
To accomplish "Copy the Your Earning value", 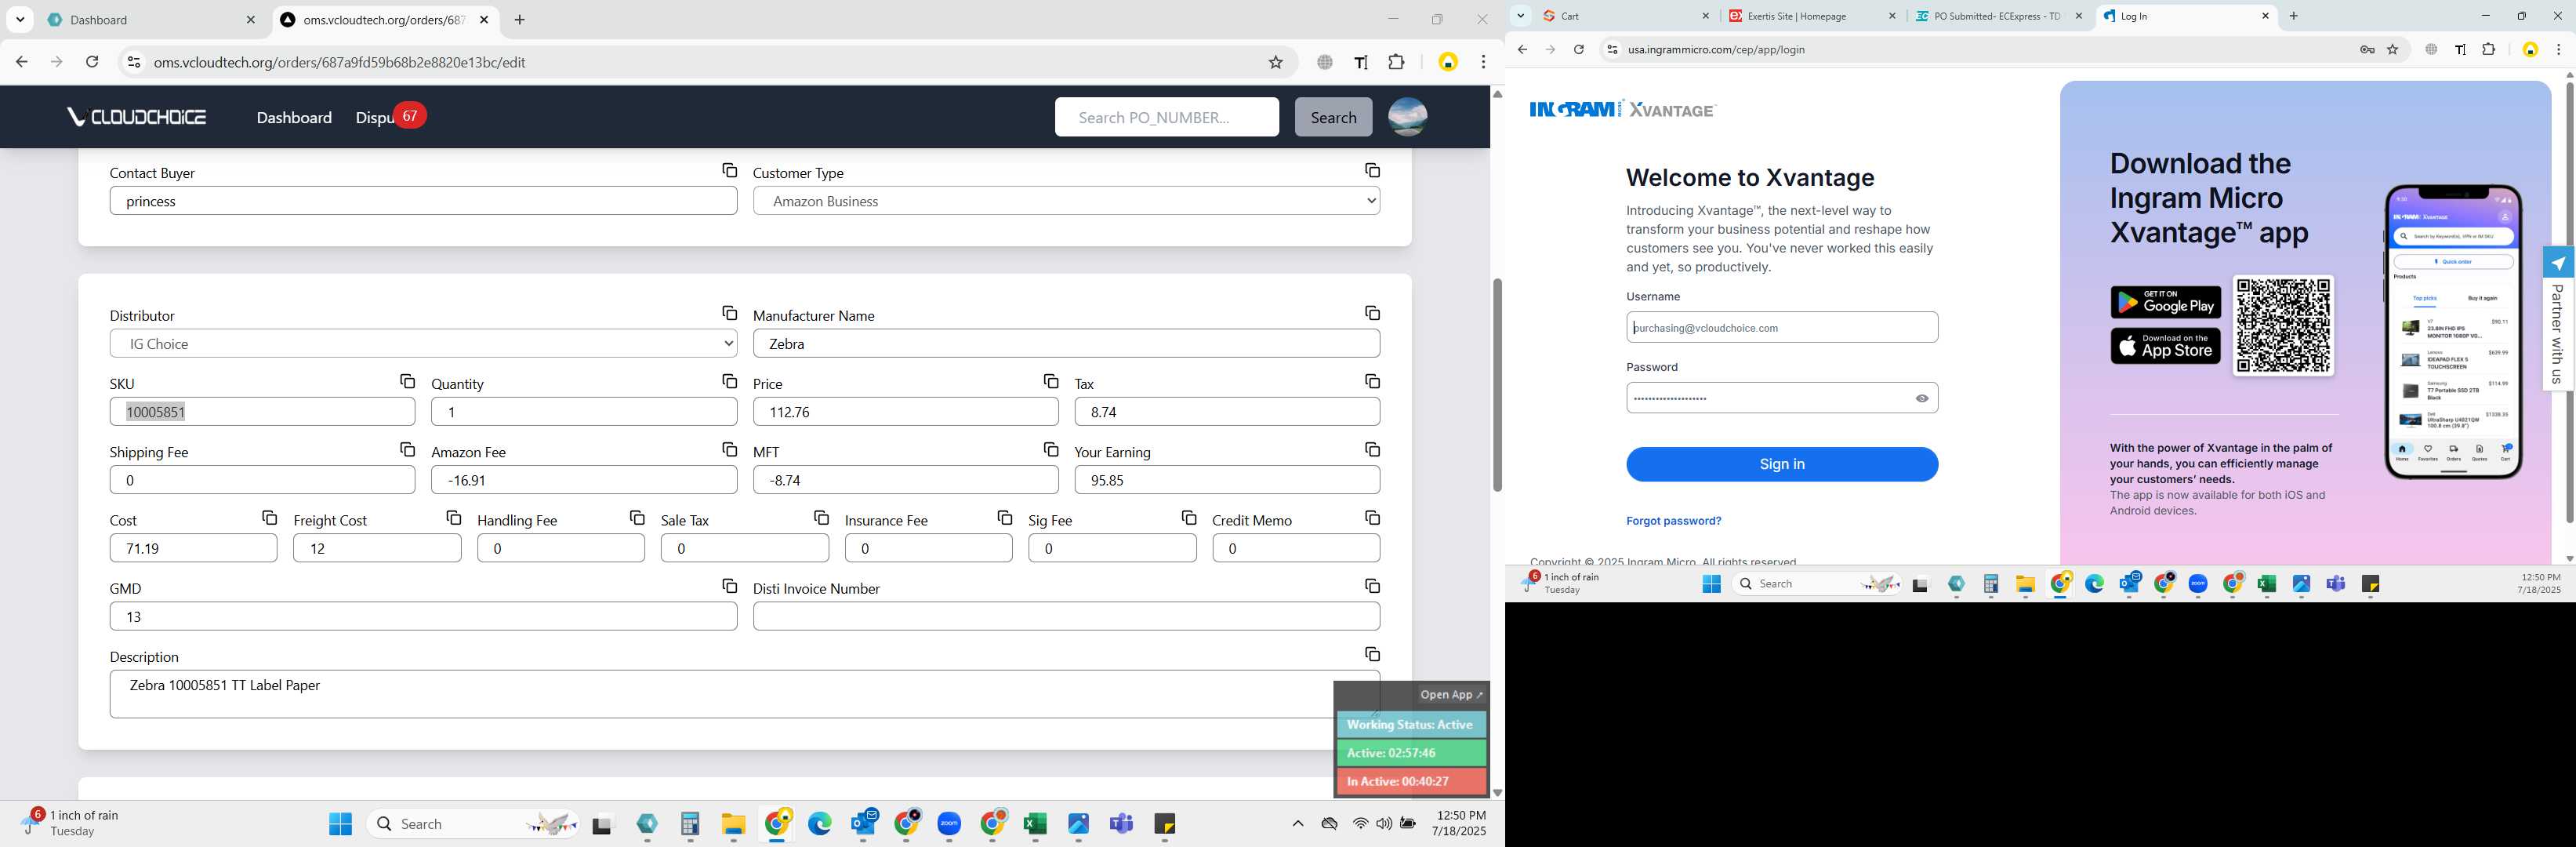I will [1372, 450].
